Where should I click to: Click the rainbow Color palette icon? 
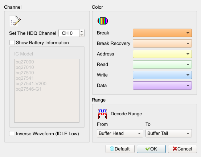[x=103, y=21]
